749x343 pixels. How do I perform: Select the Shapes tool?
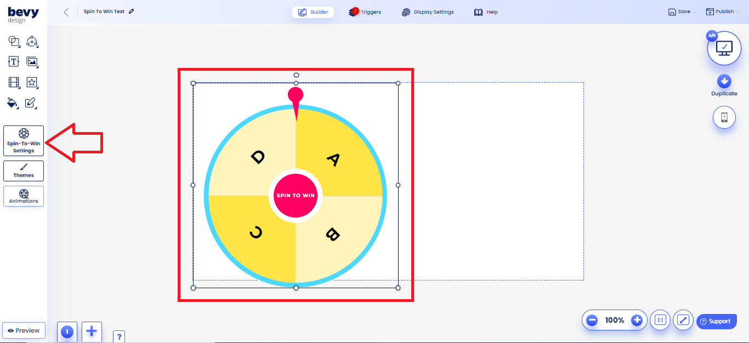point(14,41)
